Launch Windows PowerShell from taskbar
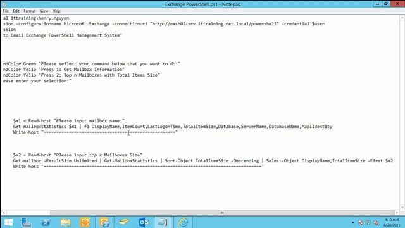 (46, 222)
